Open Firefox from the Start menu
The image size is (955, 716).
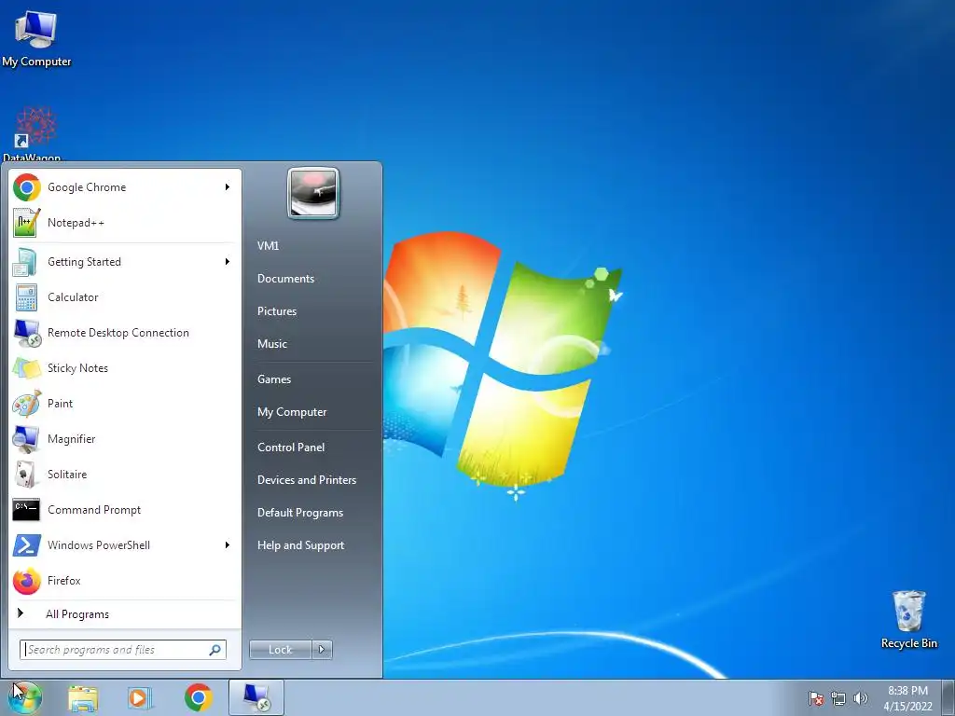click(125, 580)
